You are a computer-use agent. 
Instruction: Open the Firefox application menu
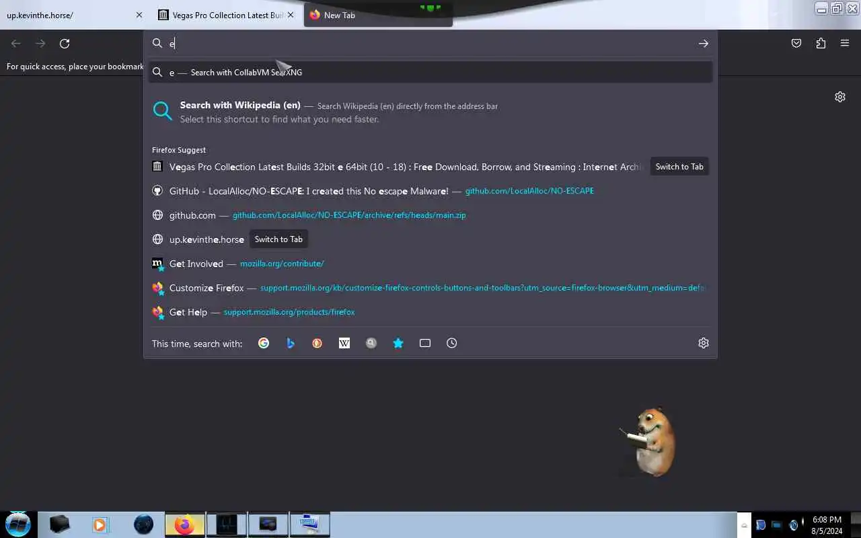pyautogui.click(x=845, y=43)
